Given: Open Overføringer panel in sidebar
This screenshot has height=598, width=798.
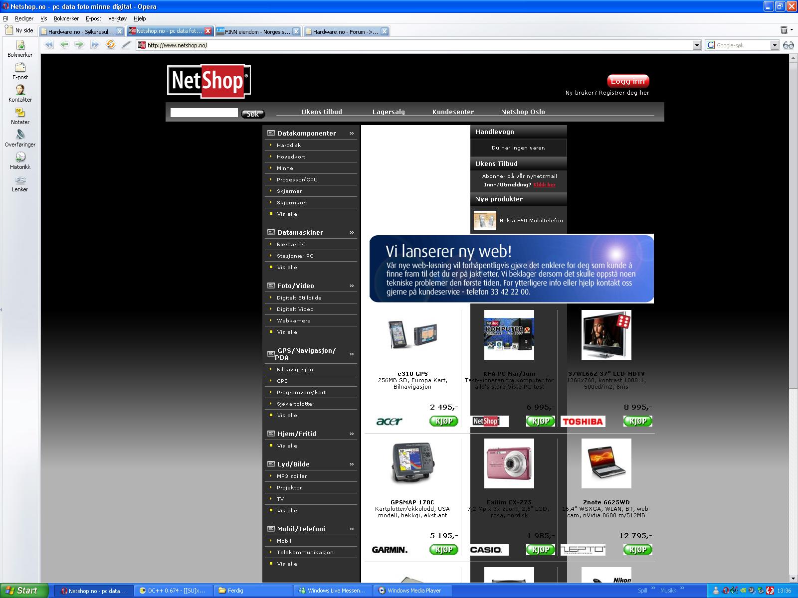Looking at the screenshot, I should click(20, 139).
